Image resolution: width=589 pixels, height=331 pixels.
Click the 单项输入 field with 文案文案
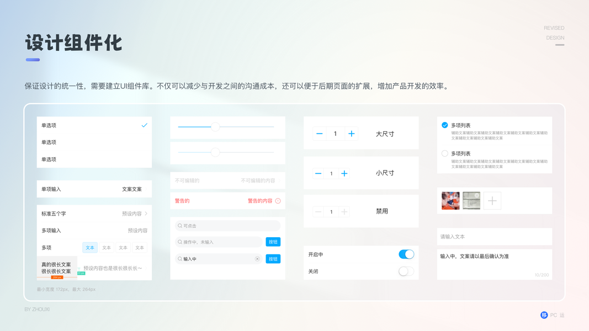tap(94, 189)
